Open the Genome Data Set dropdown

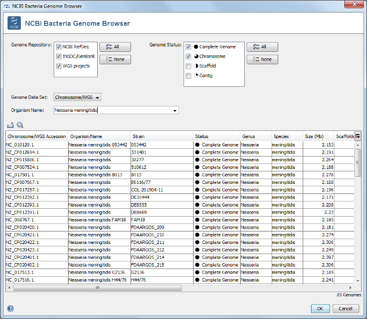(77, 97)
